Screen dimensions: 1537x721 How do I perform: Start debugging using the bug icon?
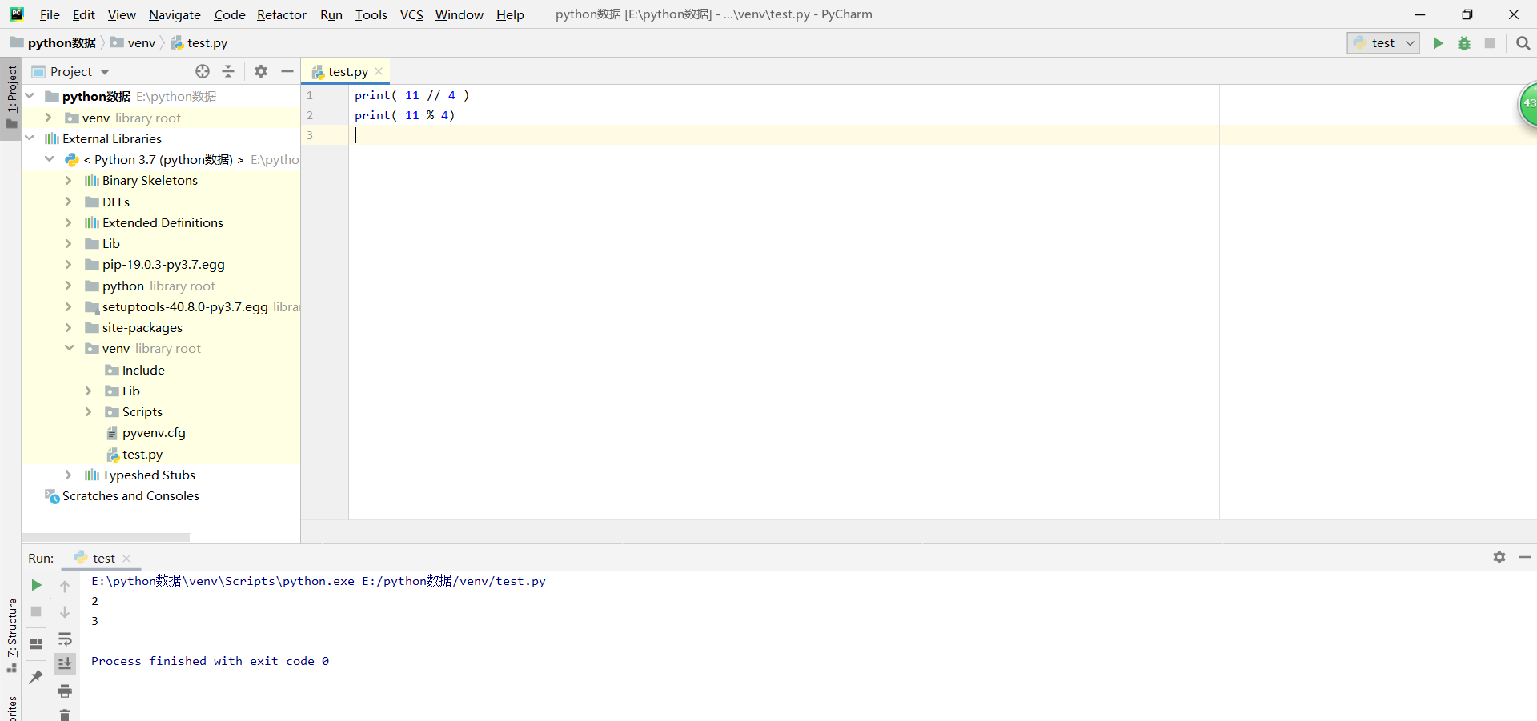[1464, 43]
